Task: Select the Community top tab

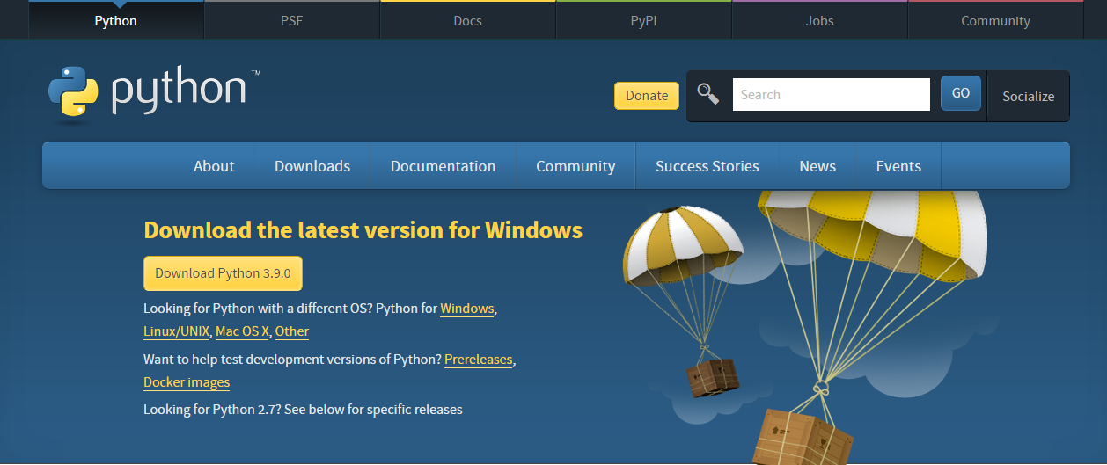Action: tap(995, 20)
